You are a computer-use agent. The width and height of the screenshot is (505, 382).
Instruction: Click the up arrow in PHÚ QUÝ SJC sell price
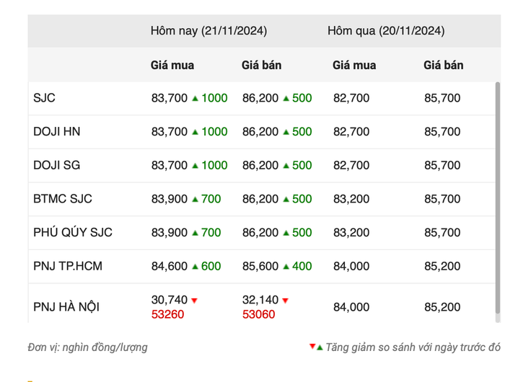(286, 233)
